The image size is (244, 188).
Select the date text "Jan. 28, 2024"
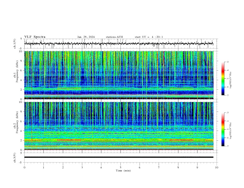[x=86, y=37]
